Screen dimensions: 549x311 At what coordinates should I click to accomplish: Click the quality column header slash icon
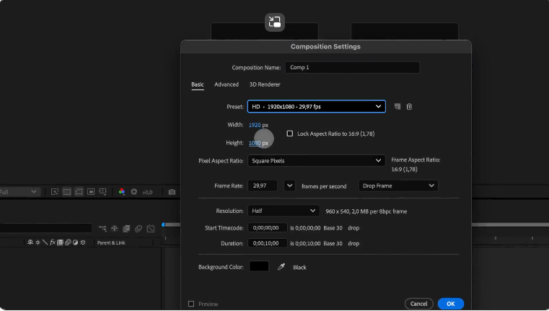coord(45,242)
